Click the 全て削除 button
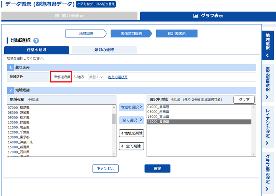The width and height of the screenshot is (276, 196). click(131, 146)
